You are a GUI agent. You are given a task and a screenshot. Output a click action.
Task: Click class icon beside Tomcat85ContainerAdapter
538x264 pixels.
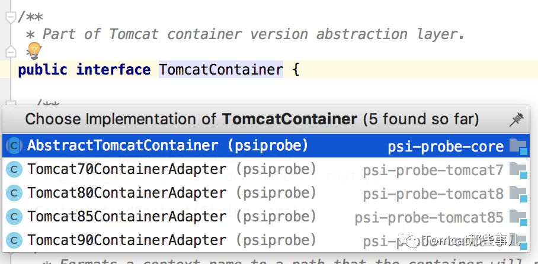pos(14,217)
